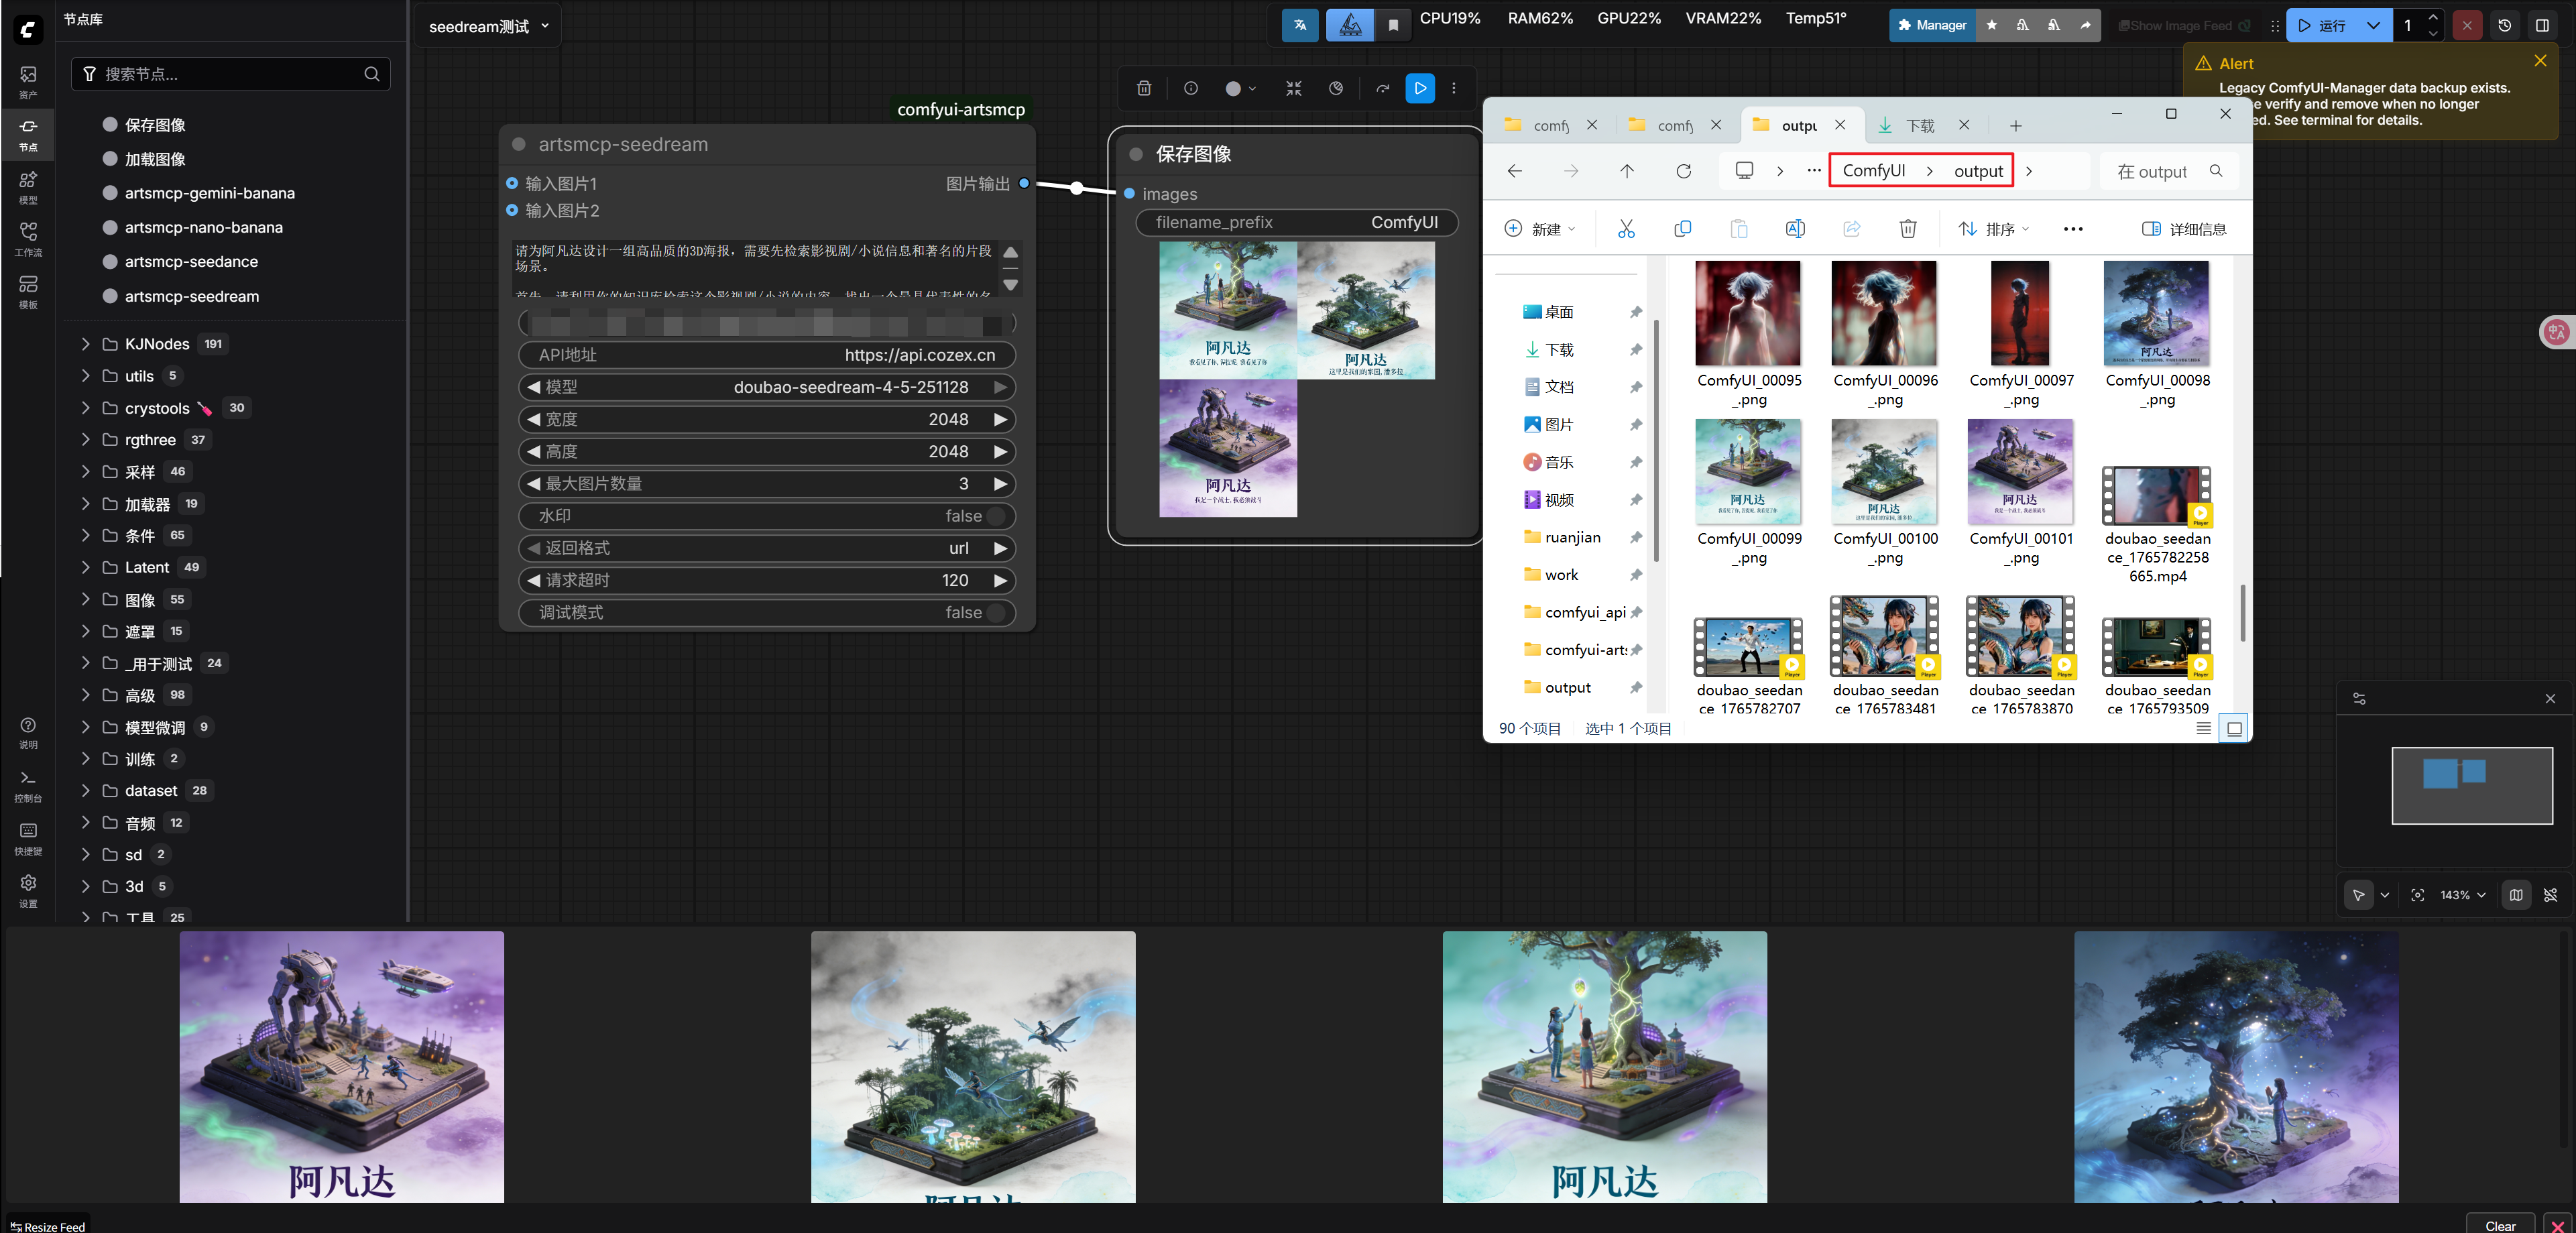Viewport: 2576px width, 1233px height.
Task: Expand the KJNodes folder
Action: [86, 344]
